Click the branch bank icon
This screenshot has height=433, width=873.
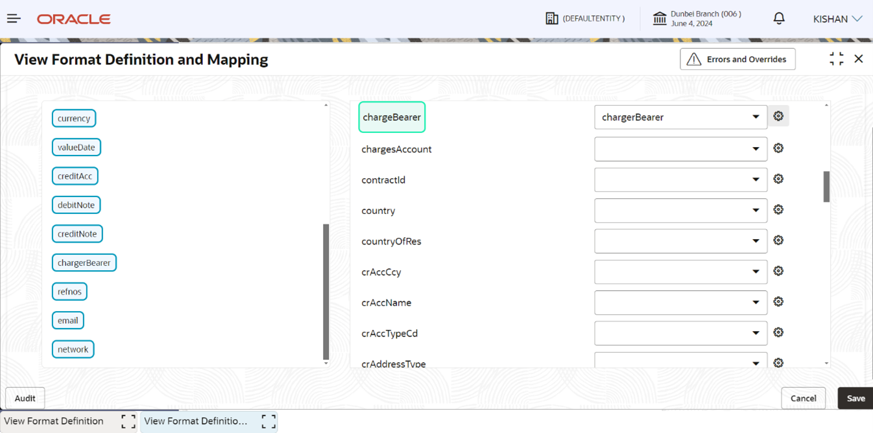[660, 18]
